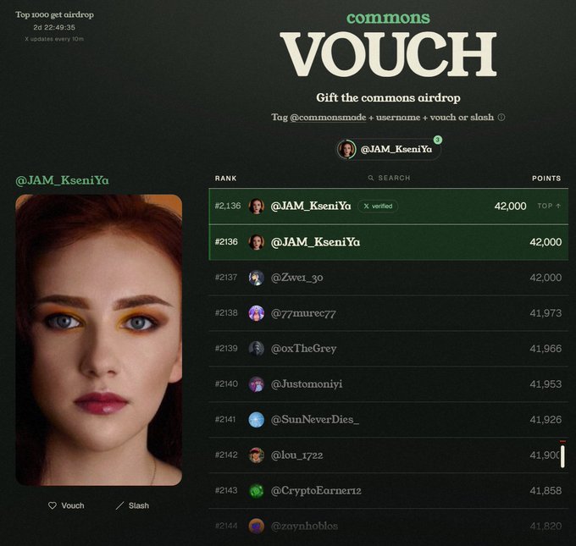Click the 'X updates every 10m' note
Image resolution: width=576 pixels, height=546 pixels.
click(54, 39)
